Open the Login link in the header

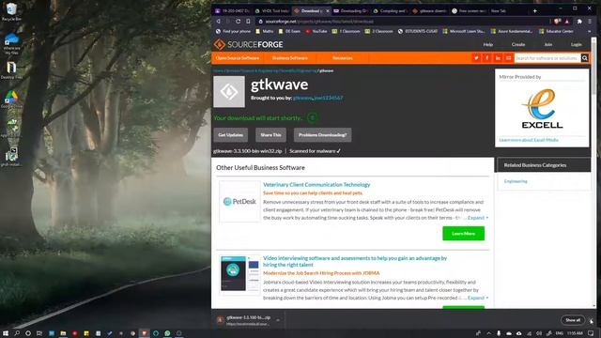[576, 44]
